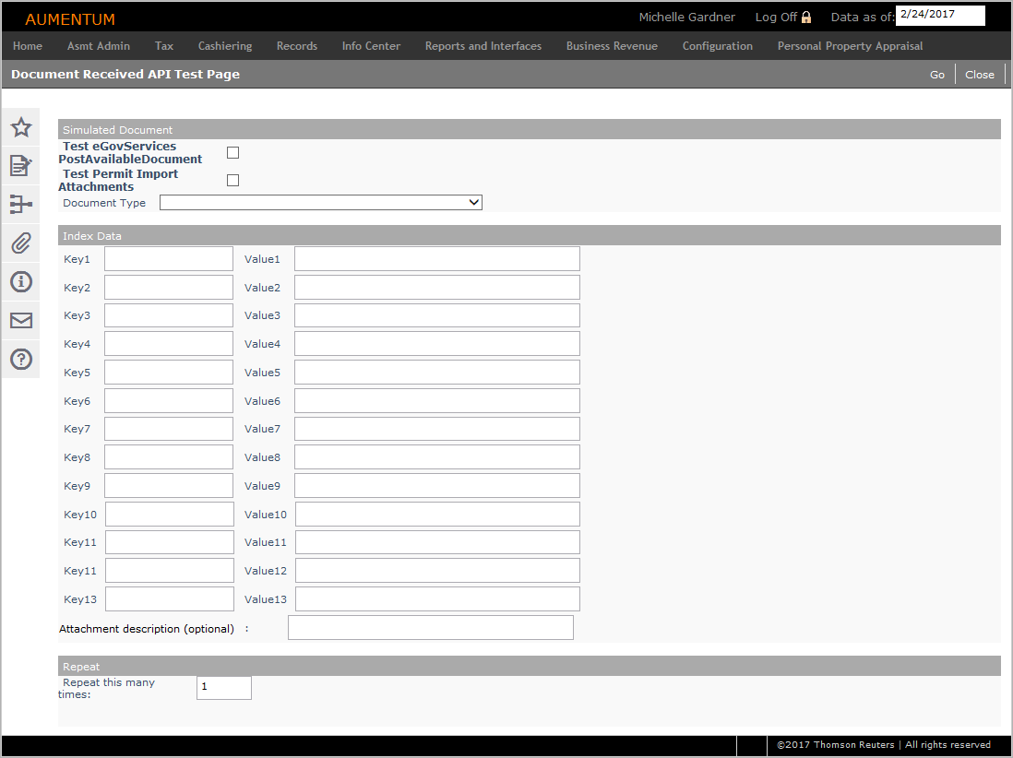Enable Test eGovServices PostAvailableDocument checkbox

point(232,153)
